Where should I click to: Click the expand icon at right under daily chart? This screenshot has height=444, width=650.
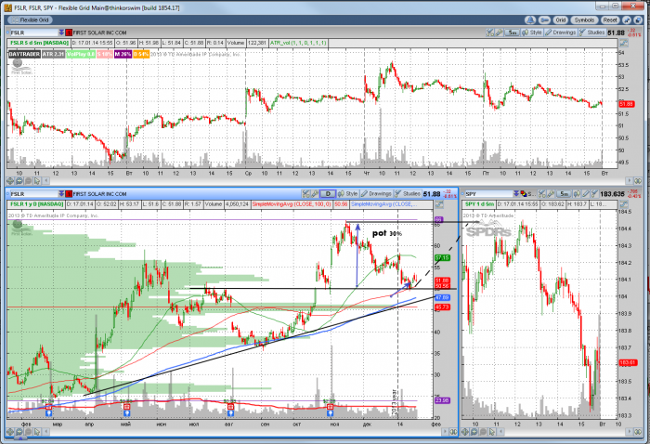tap(453, 432)
